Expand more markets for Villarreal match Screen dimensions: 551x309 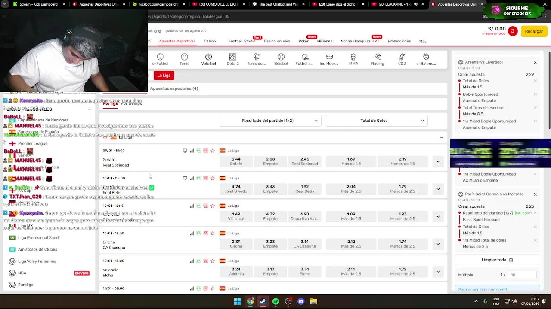pos(438,216)
